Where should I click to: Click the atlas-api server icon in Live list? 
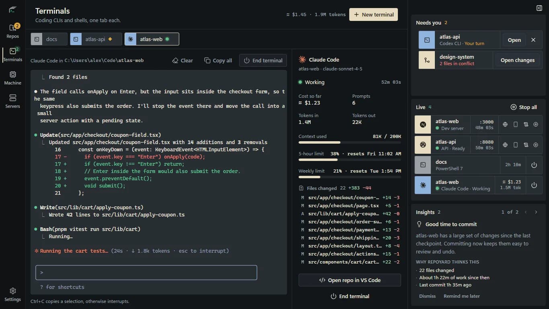point(423,144)
